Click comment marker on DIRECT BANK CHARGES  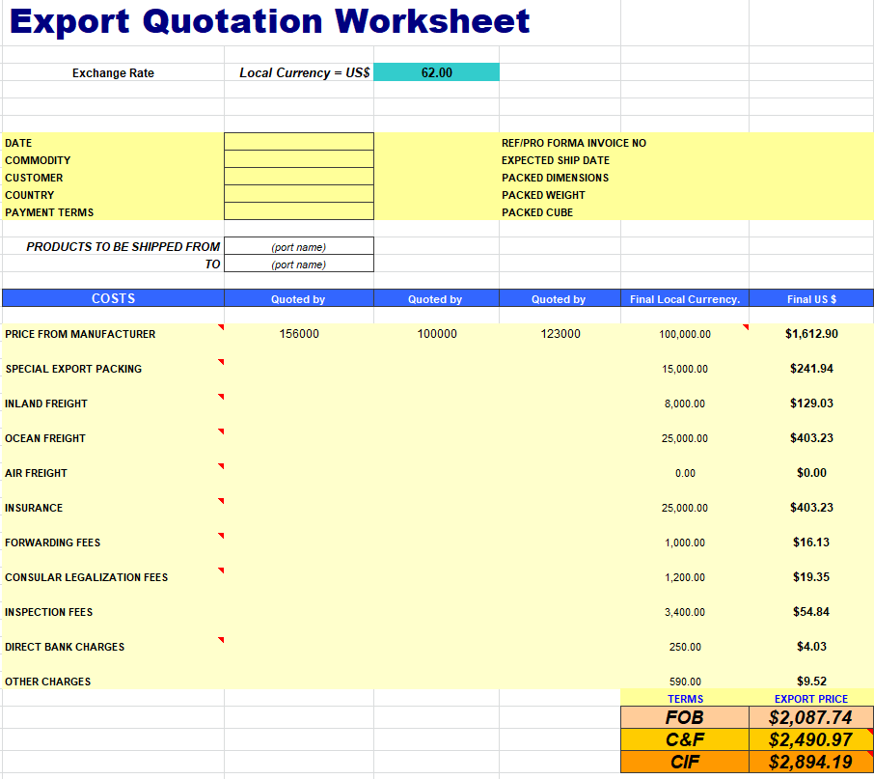click(x=221, y=640)
